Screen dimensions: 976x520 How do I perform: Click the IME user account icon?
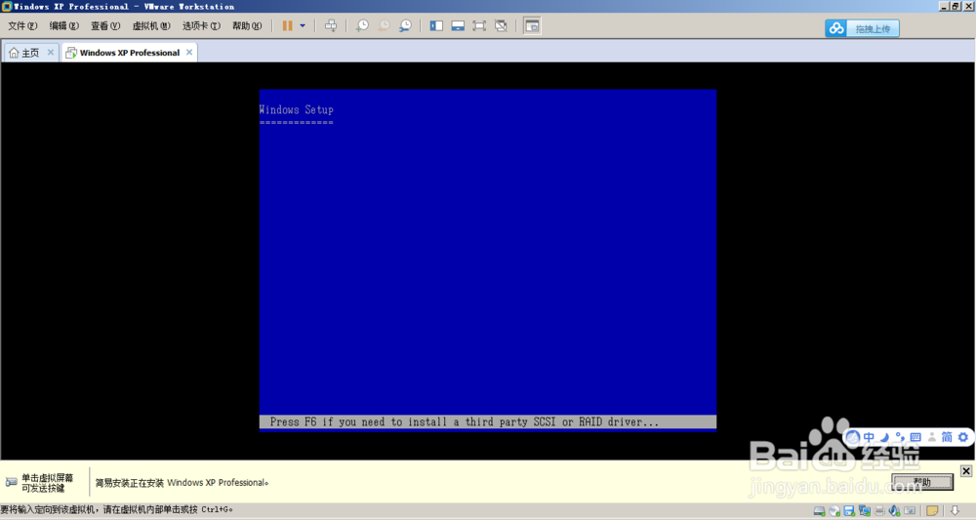point(932,437)
